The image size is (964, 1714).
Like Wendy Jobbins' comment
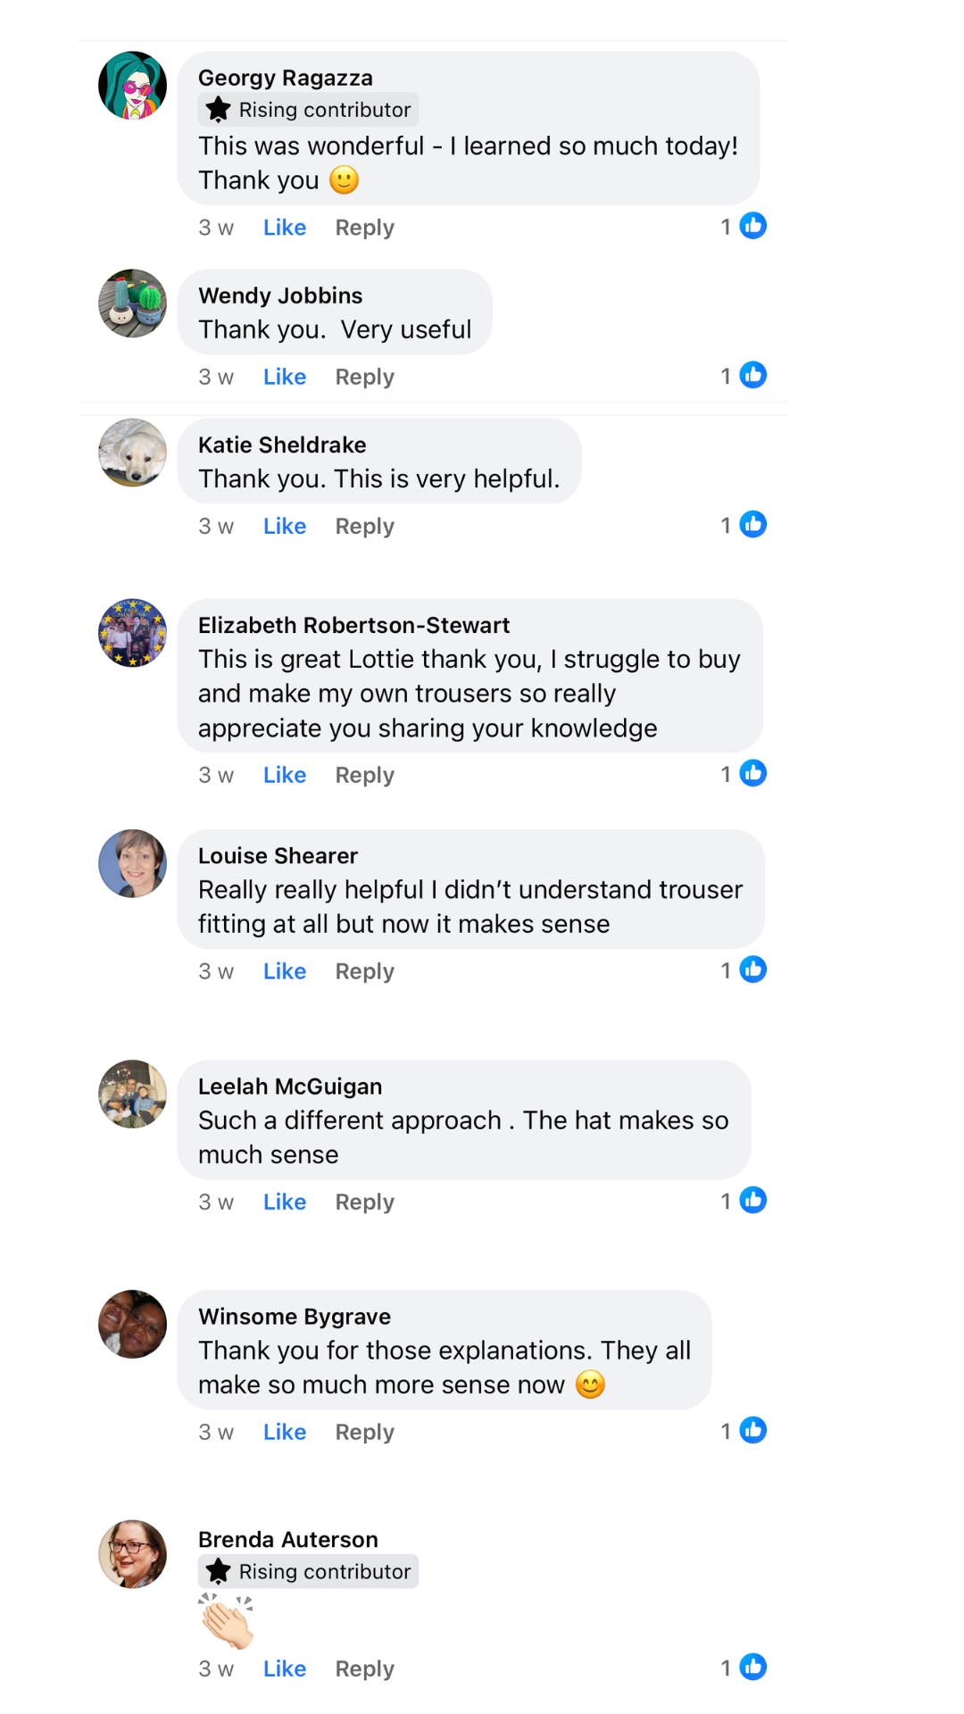click(284, 377)
